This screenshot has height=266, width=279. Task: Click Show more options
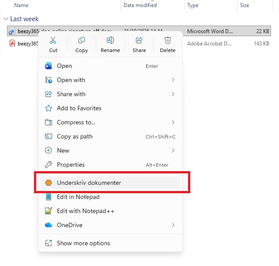[83, 243]
